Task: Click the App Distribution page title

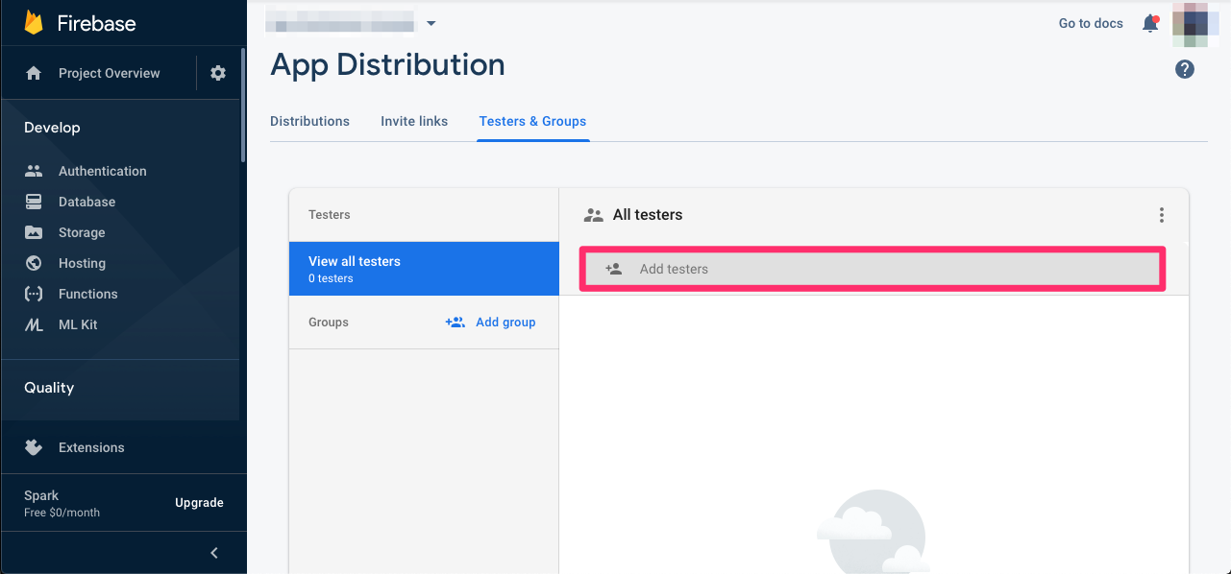Action: tap(388, 64)
